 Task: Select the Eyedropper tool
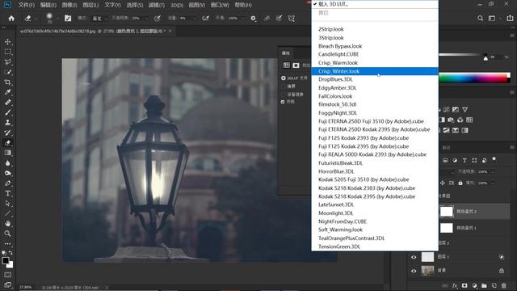point(7,92)
